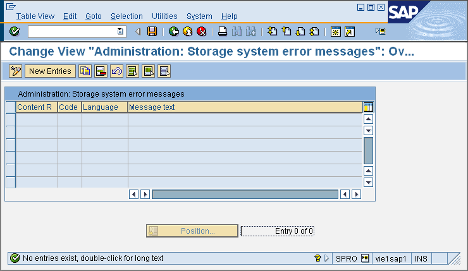Screen dimensions: 468x271
Task: Open the Utilities menu
Action: (x=164, y=16)
